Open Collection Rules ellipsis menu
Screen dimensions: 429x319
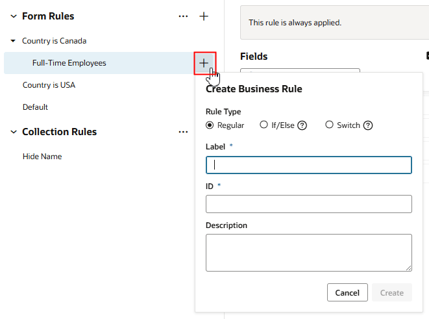click(x=184, y=132)
